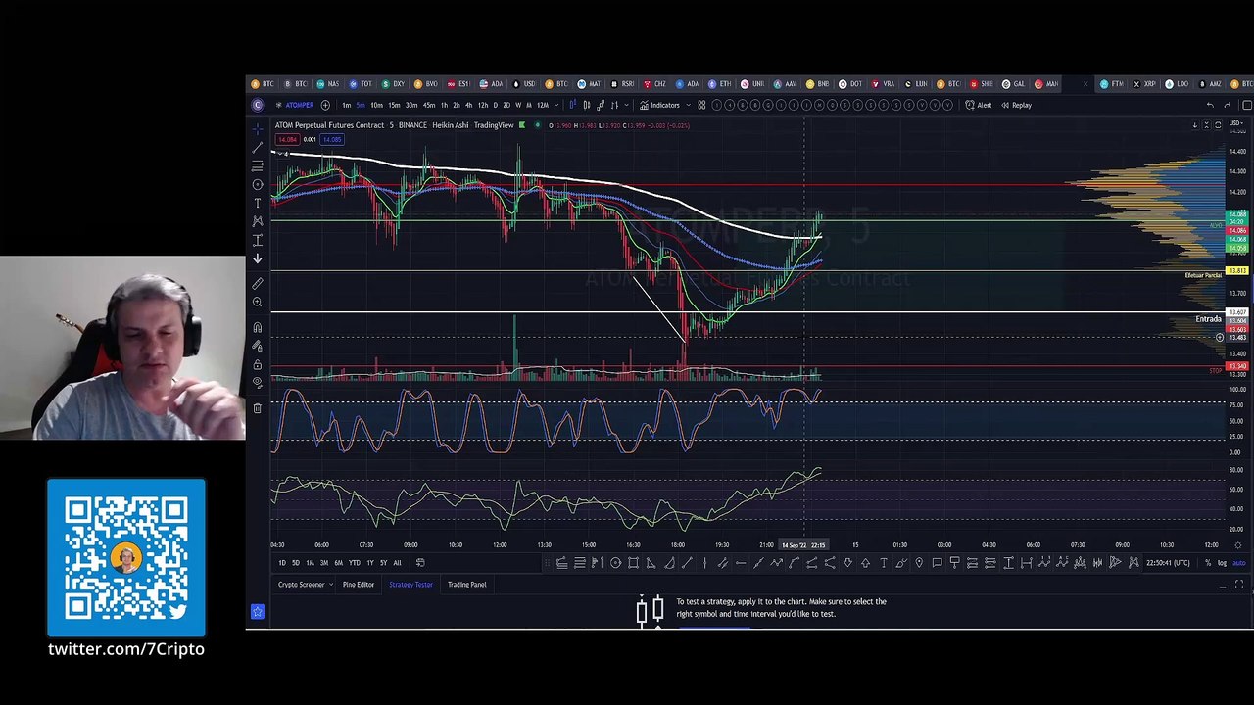This screenshot has height=705, width=1254.
Task: Switch to the DXY browser tab
Action: (x=396, y=84)
